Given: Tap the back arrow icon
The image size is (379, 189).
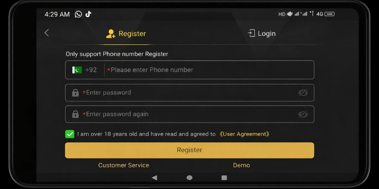Looking at the screenshot, I should tap(46, 33).
